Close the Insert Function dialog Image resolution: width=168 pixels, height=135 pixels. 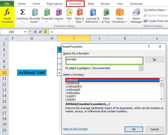[x=160, y=47]
